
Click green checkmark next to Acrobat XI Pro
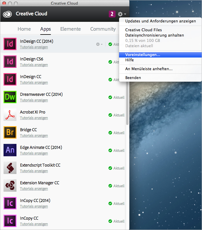110,115
